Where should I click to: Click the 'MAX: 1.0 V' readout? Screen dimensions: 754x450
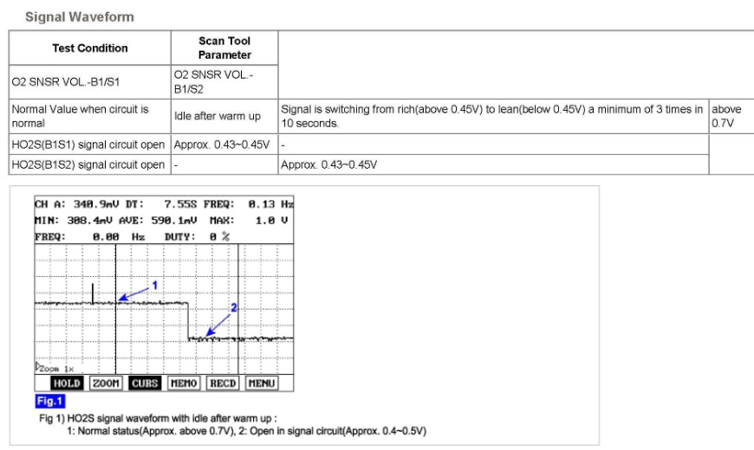(x=249, y=221)
